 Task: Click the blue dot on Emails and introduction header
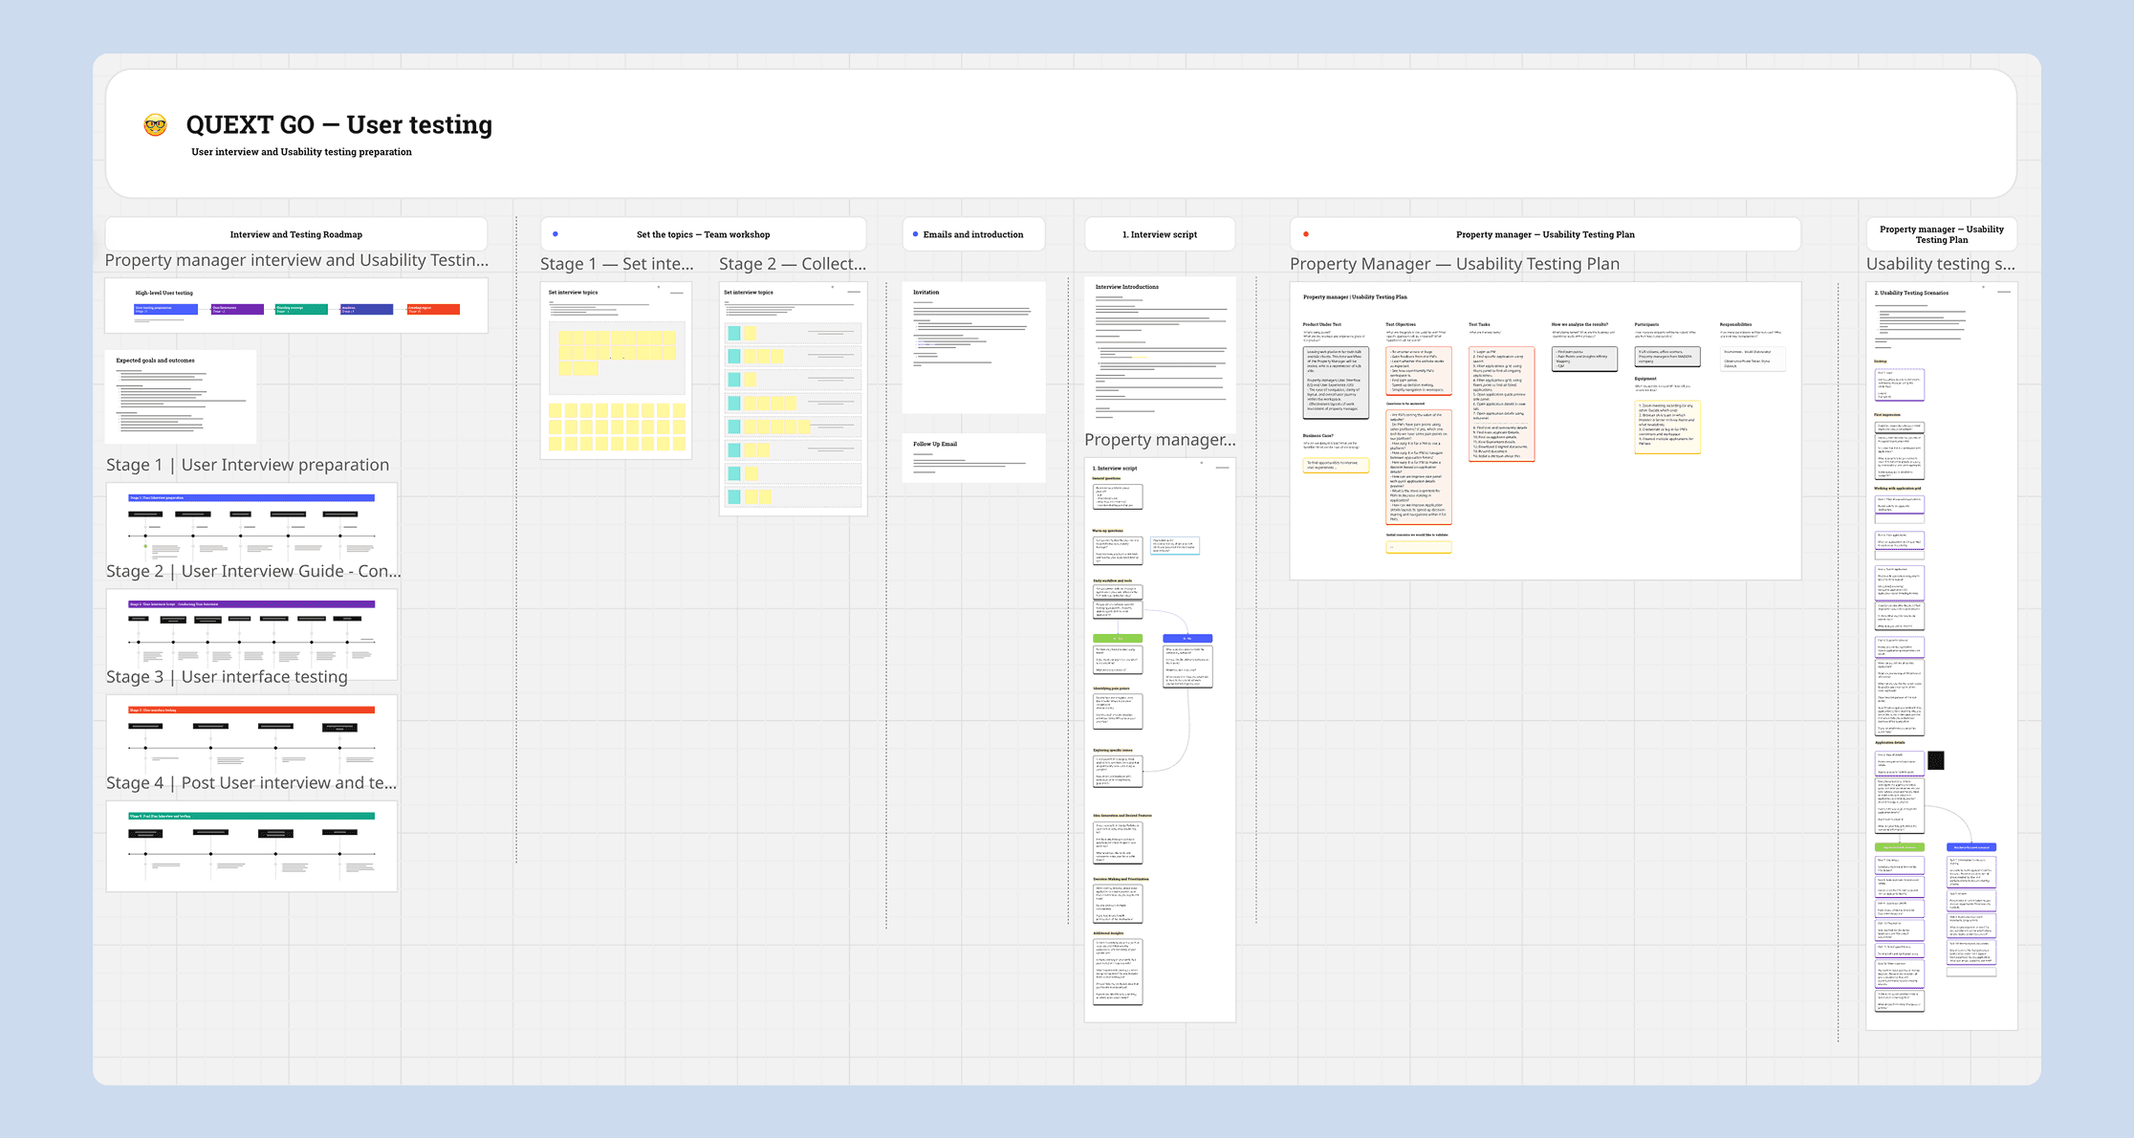coord(915,234)
